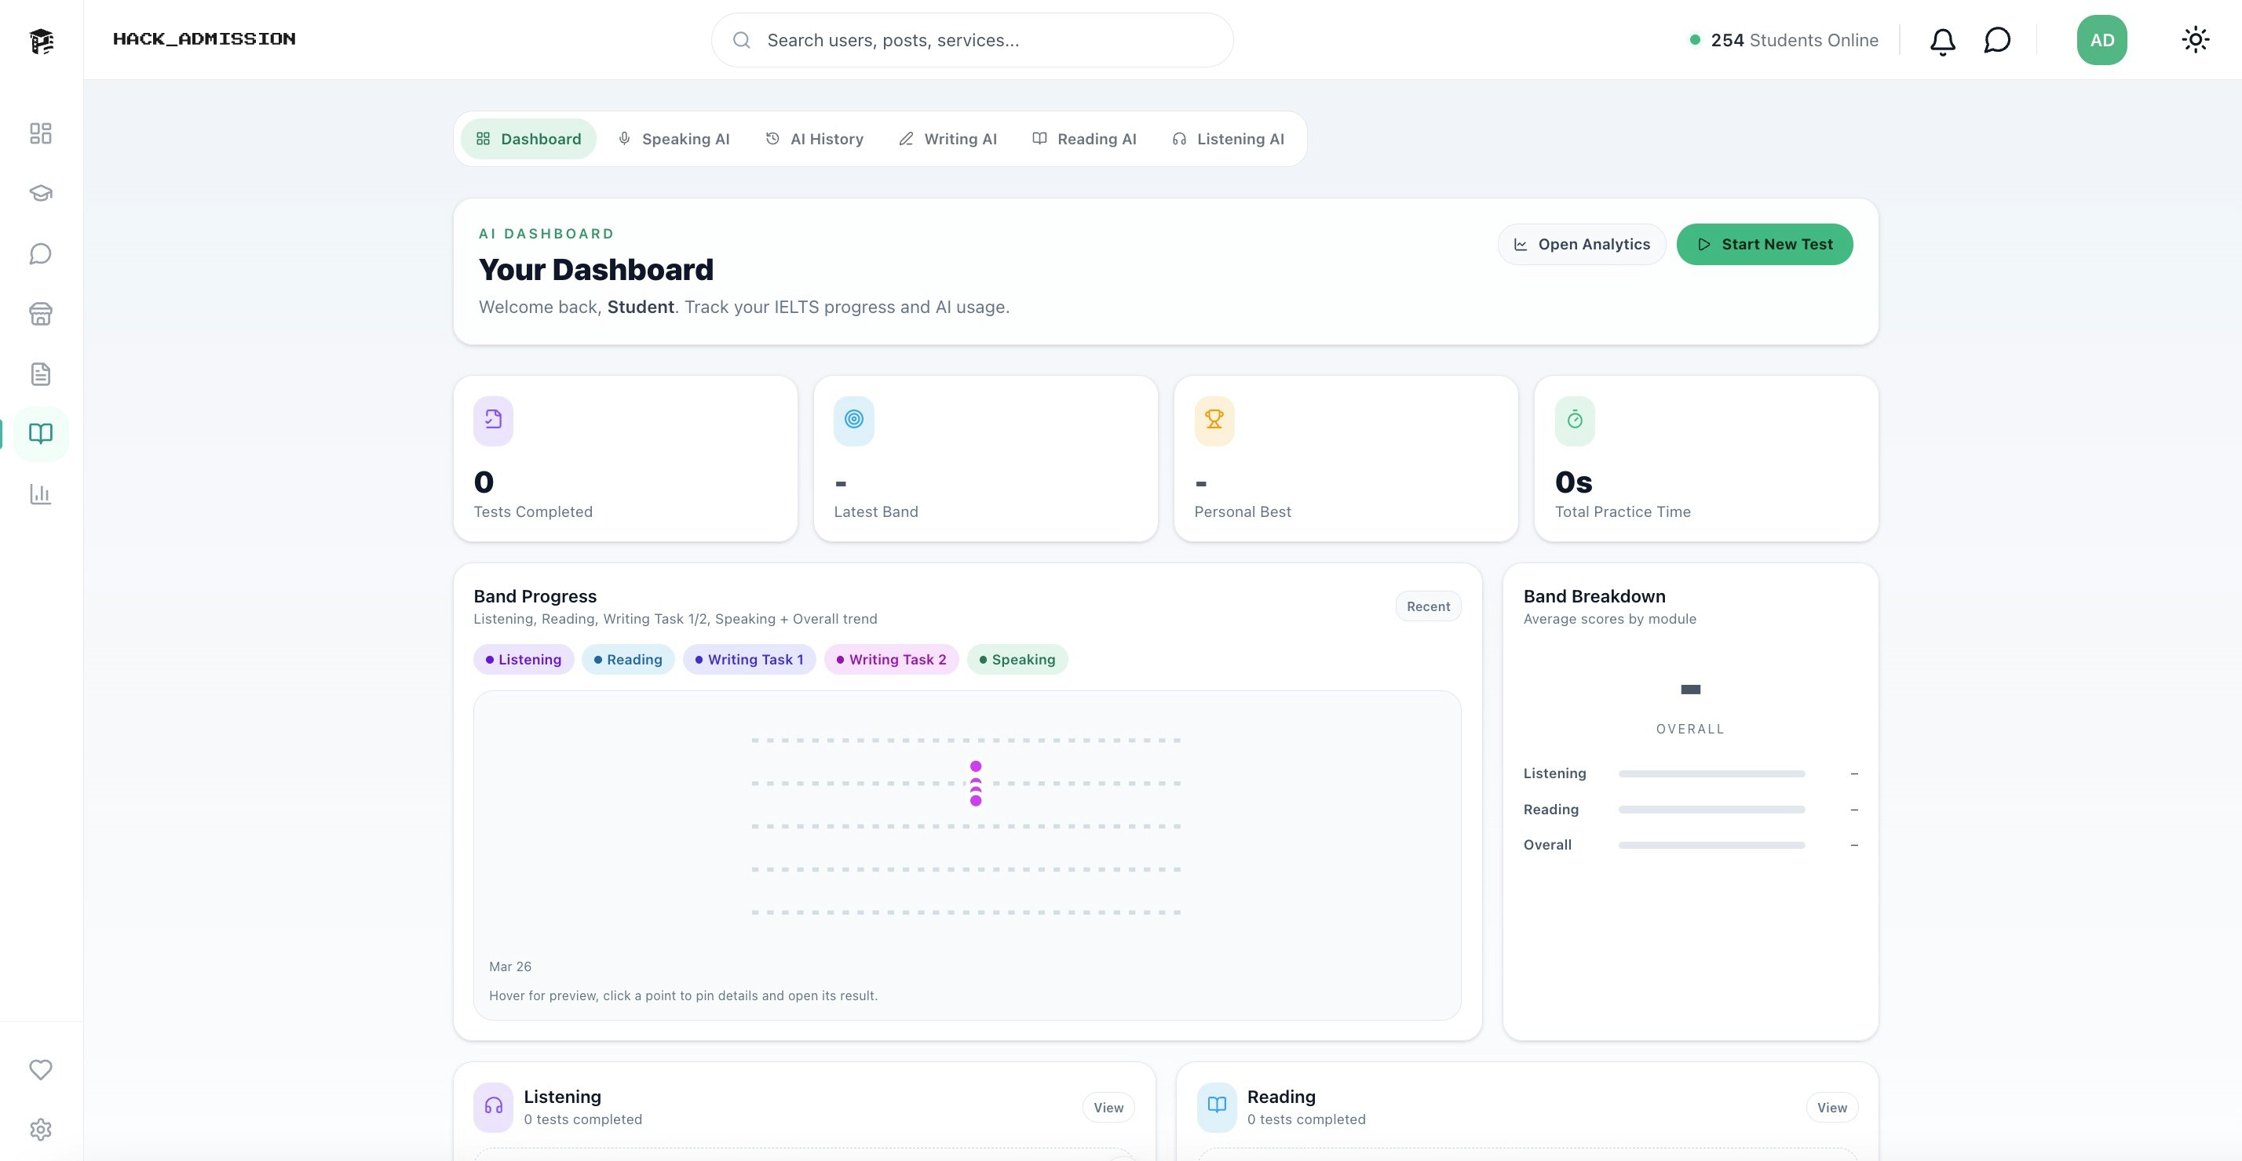Image resolution: width=2242 pixels, height=1161 pixels.
Task: Open the document icon in the sidebar
Action: (41, 374)
